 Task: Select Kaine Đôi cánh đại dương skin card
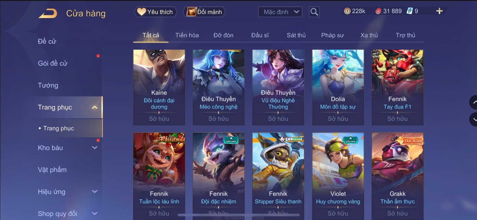(x=159, y=87)
